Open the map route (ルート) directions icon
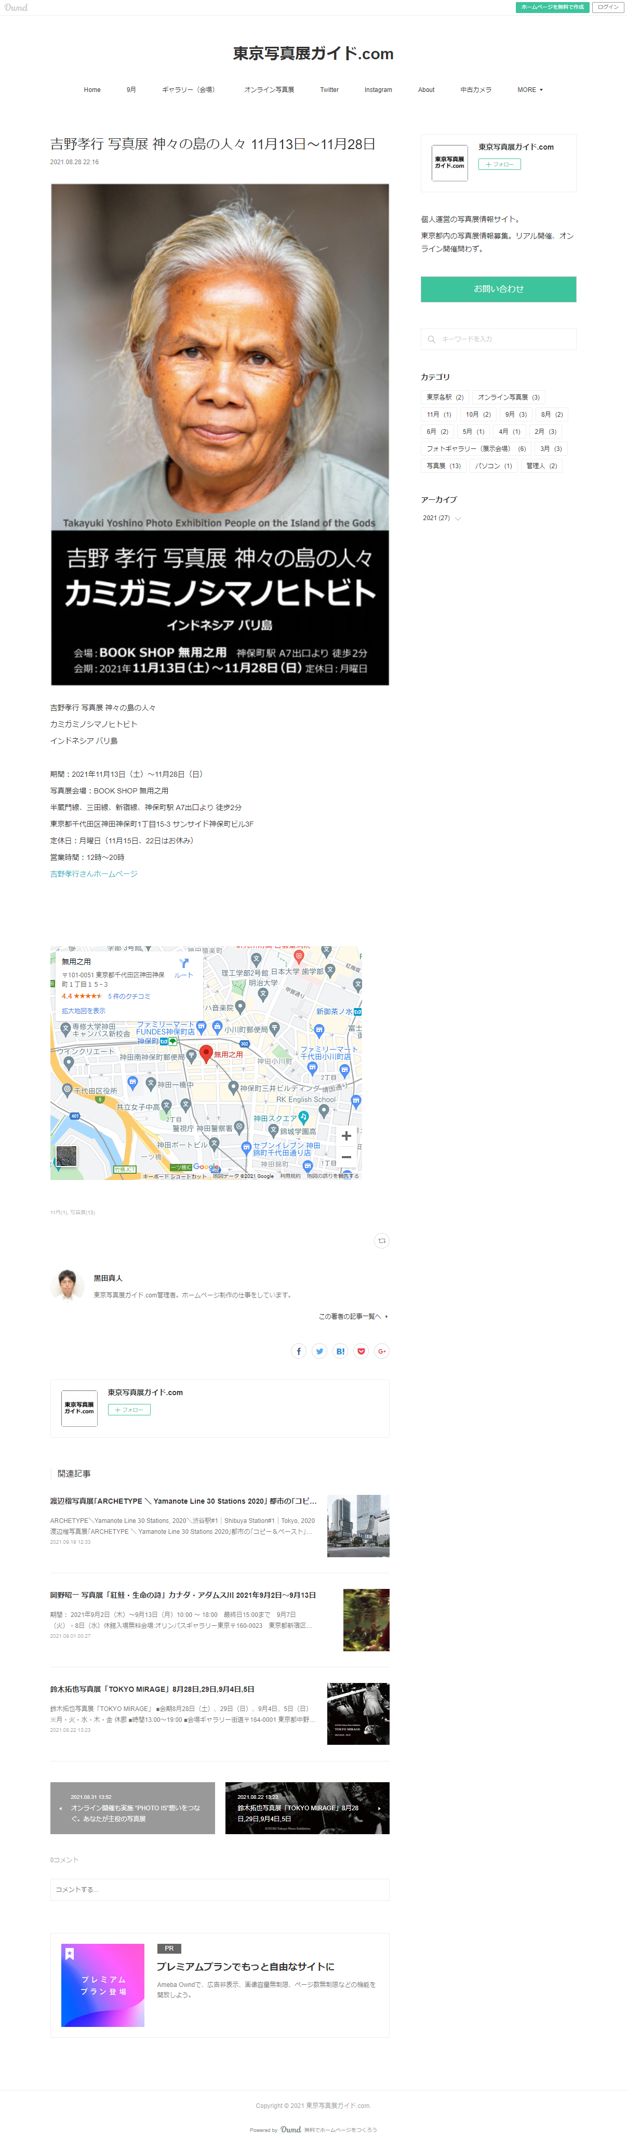Image resolution: width=627 pixels, height=2148 pixels. pyautogui.click(x=183, y=967)
